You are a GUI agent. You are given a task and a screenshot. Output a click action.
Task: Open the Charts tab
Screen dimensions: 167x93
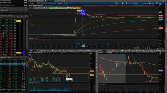[32, 1]
